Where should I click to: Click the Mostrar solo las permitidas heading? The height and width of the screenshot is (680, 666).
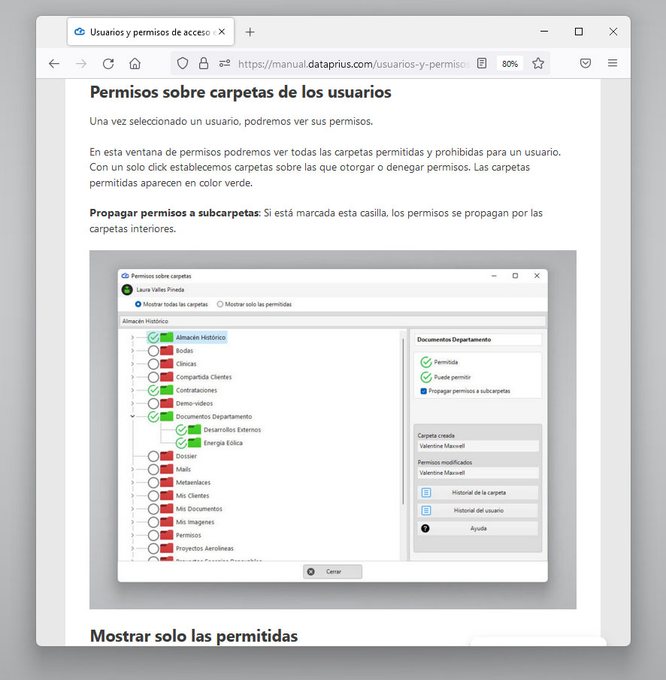[193, 636]
